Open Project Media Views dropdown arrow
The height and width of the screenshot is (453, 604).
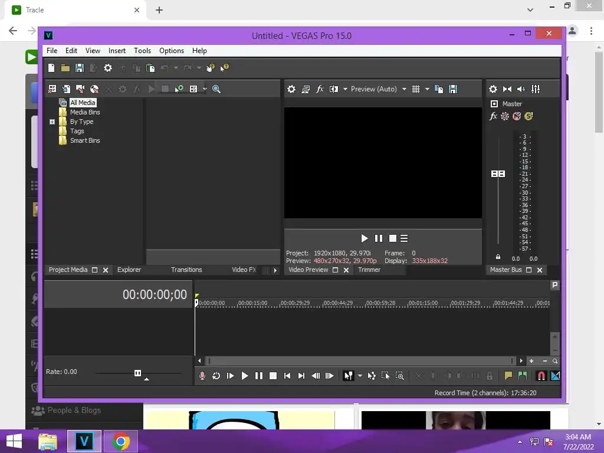(205, 89)
